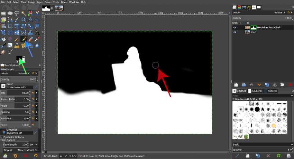
Task: Click the black foreground color swatch
Action: [x=19, y=58]
